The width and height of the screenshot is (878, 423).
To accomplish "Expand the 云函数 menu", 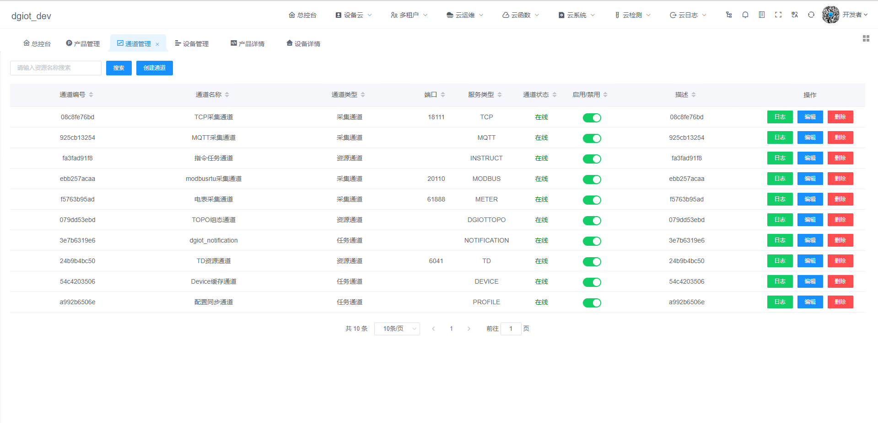I will click(520, 15).
